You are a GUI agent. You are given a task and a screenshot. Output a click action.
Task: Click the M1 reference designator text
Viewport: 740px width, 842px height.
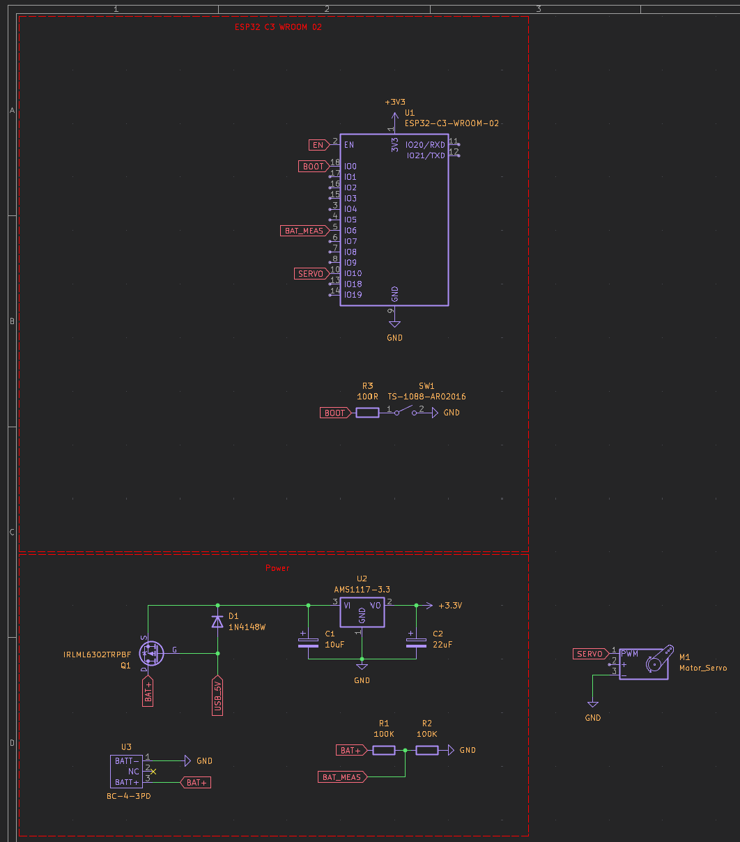click(685, 657)
